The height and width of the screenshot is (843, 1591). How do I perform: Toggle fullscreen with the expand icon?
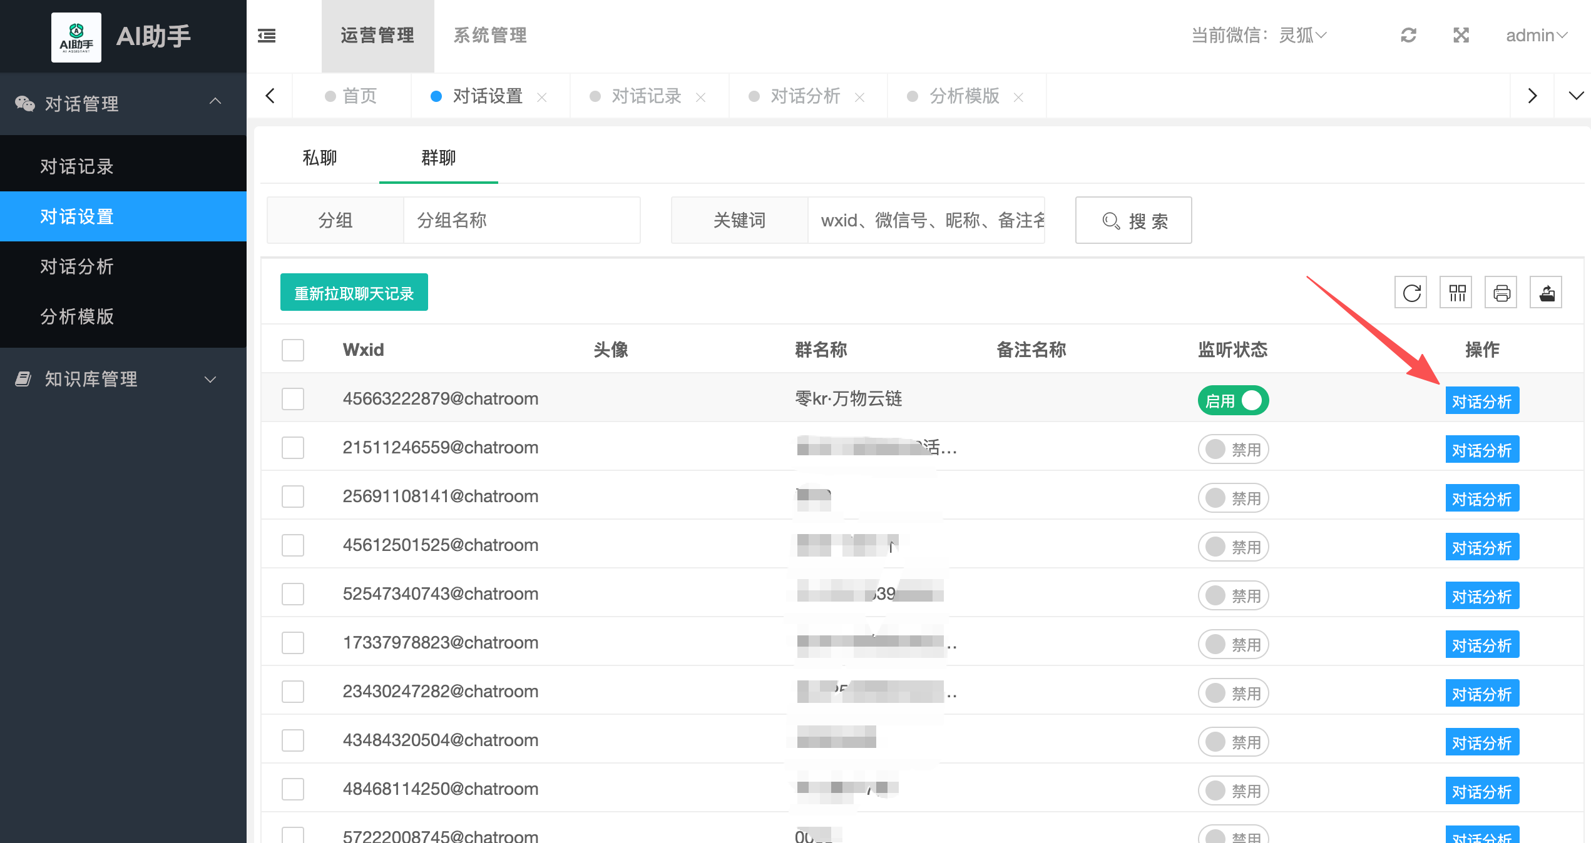tap(1461, 36)
